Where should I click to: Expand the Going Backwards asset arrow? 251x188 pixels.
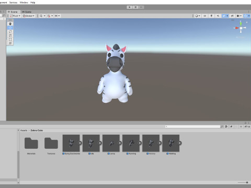point(80,143)
